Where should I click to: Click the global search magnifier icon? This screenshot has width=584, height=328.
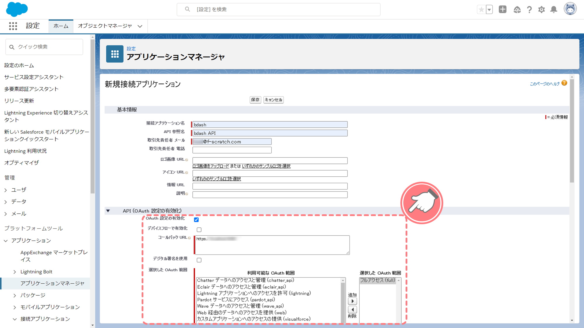pos(187,9)
